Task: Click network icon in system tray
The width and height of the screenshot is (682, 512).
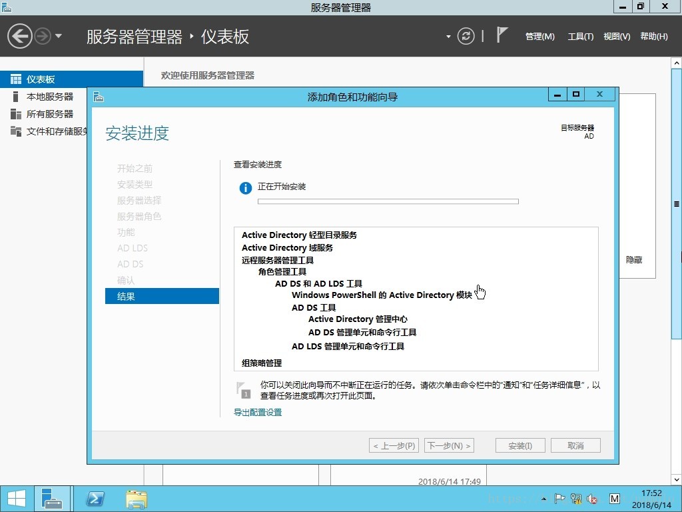Action: (x=576, y=499)
